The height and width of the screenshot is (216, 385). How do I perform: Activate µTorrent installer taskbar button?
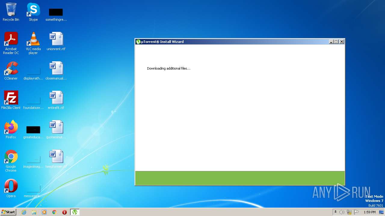[x=75, y=212]
